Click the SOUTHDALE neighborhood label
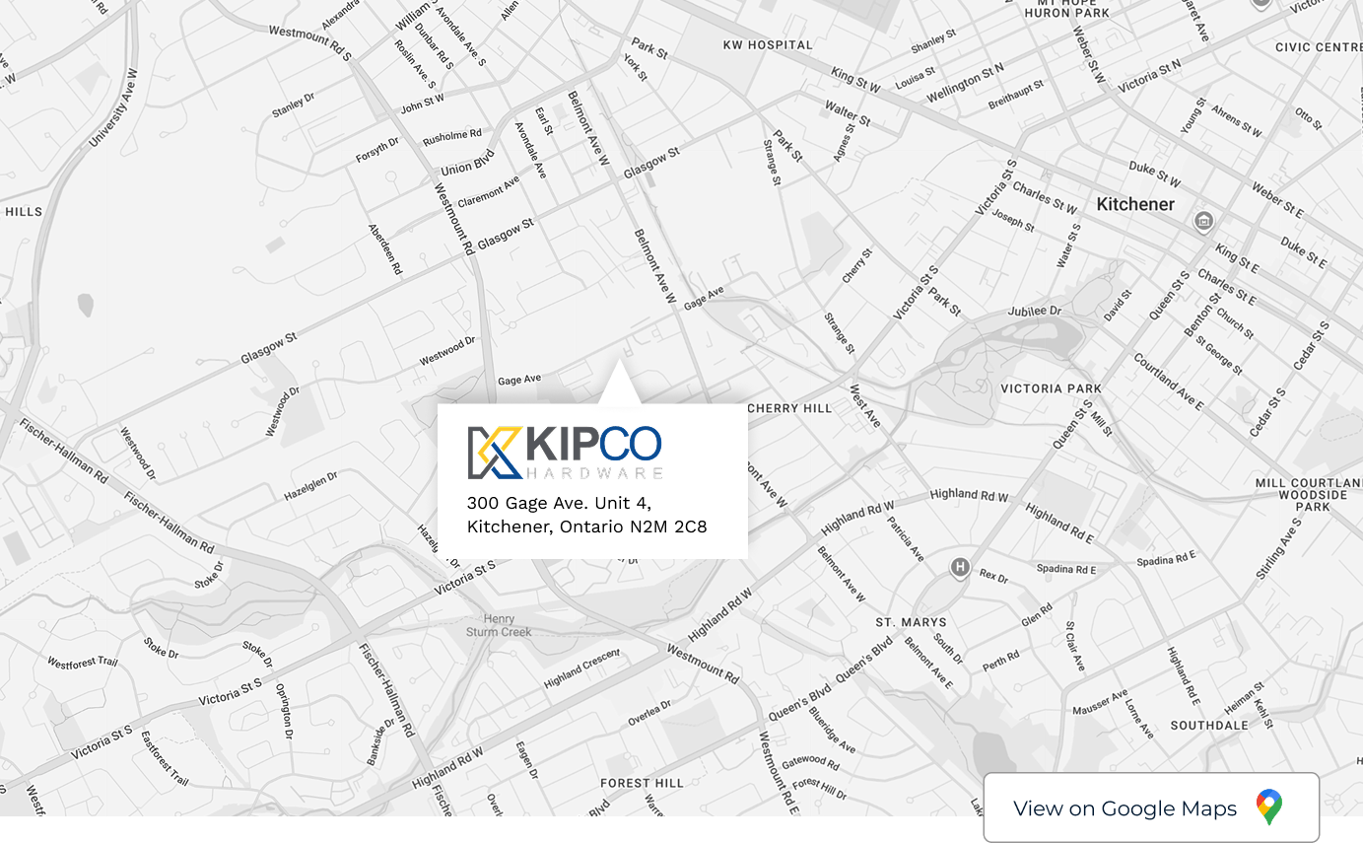 (x=1208, y=725)
